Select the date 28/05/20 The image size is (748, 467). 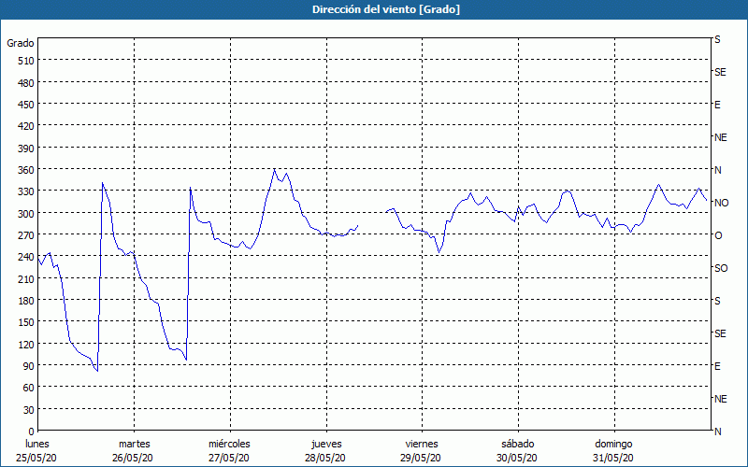coord(325,458)
